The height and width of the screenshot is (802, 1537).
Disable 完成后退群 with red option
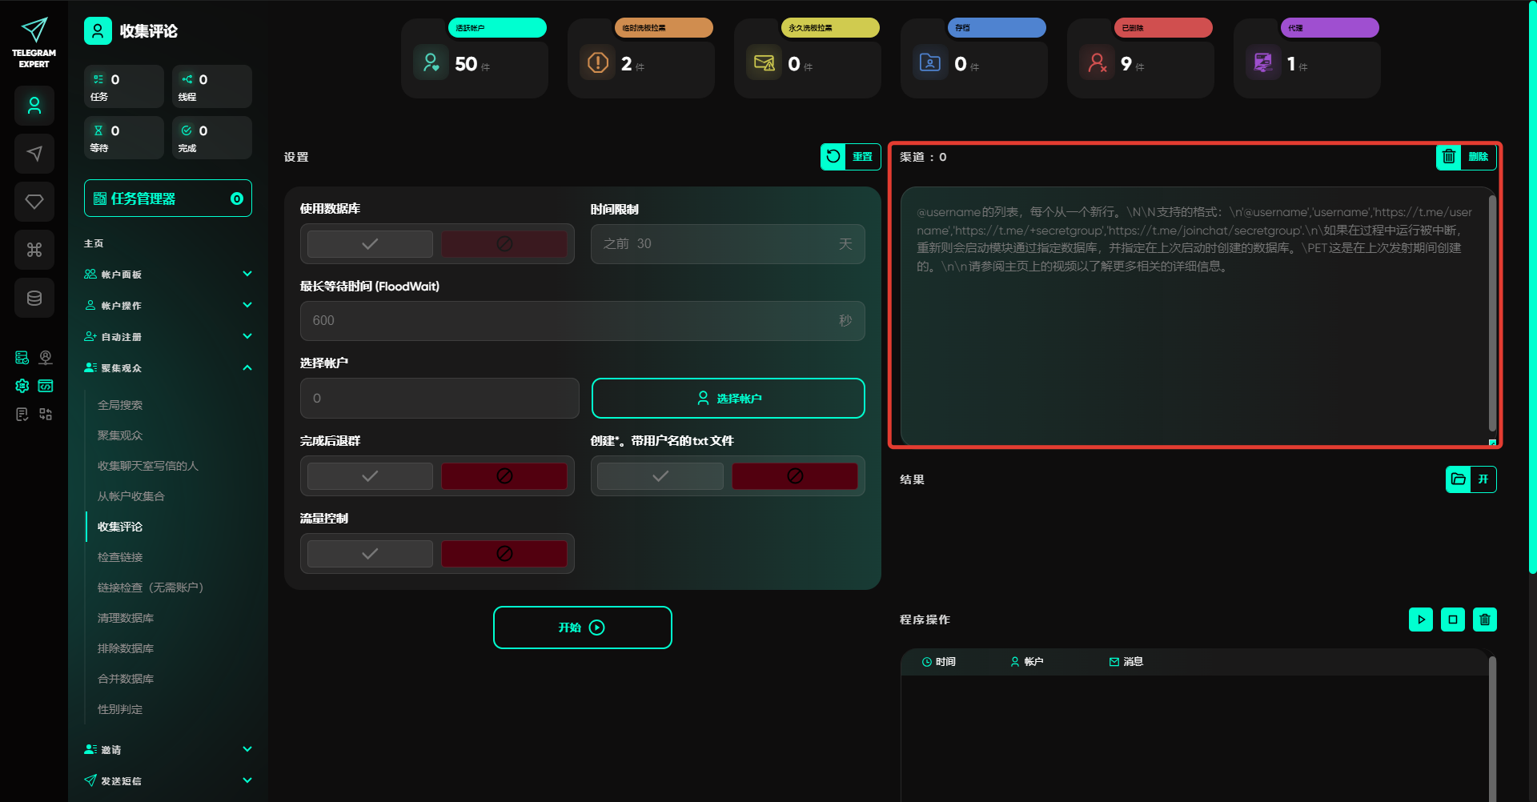click(504, 476)
